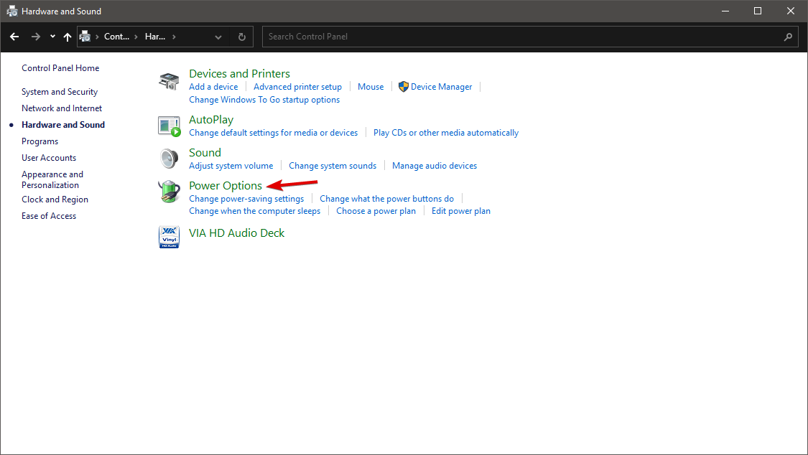This screenshot has height=455, width=808.
Task: Open Control Panel Home
Action: [x=60, y=68]
